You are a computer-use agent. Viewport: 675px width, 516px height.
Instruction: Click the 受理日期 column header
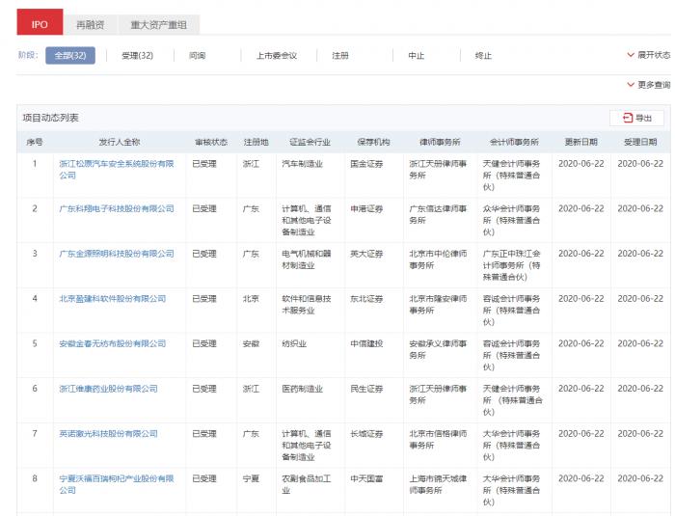(x=641, y=143)
